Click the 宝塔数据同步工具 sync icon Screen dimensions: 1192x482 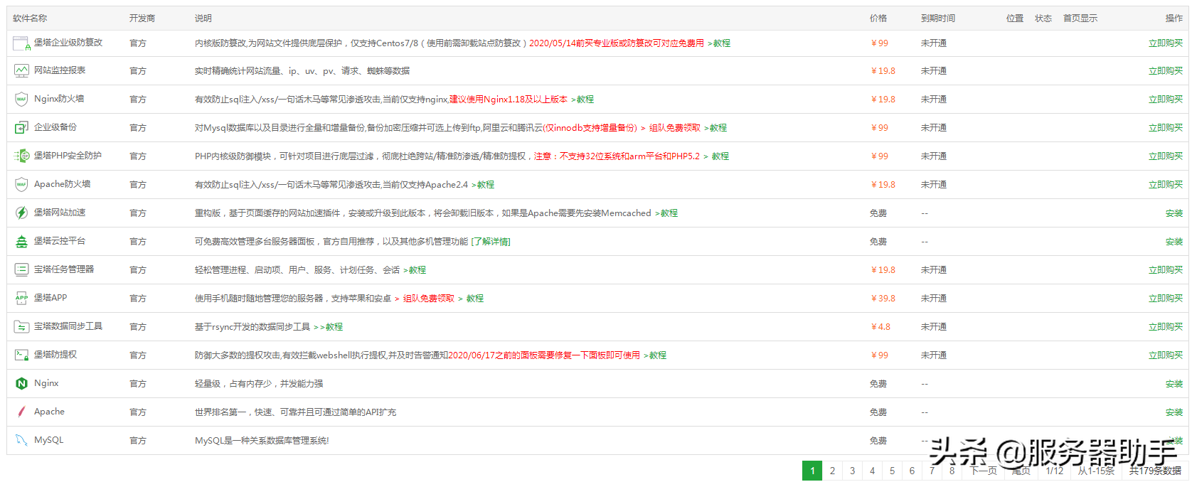click(x=21, y=327)
